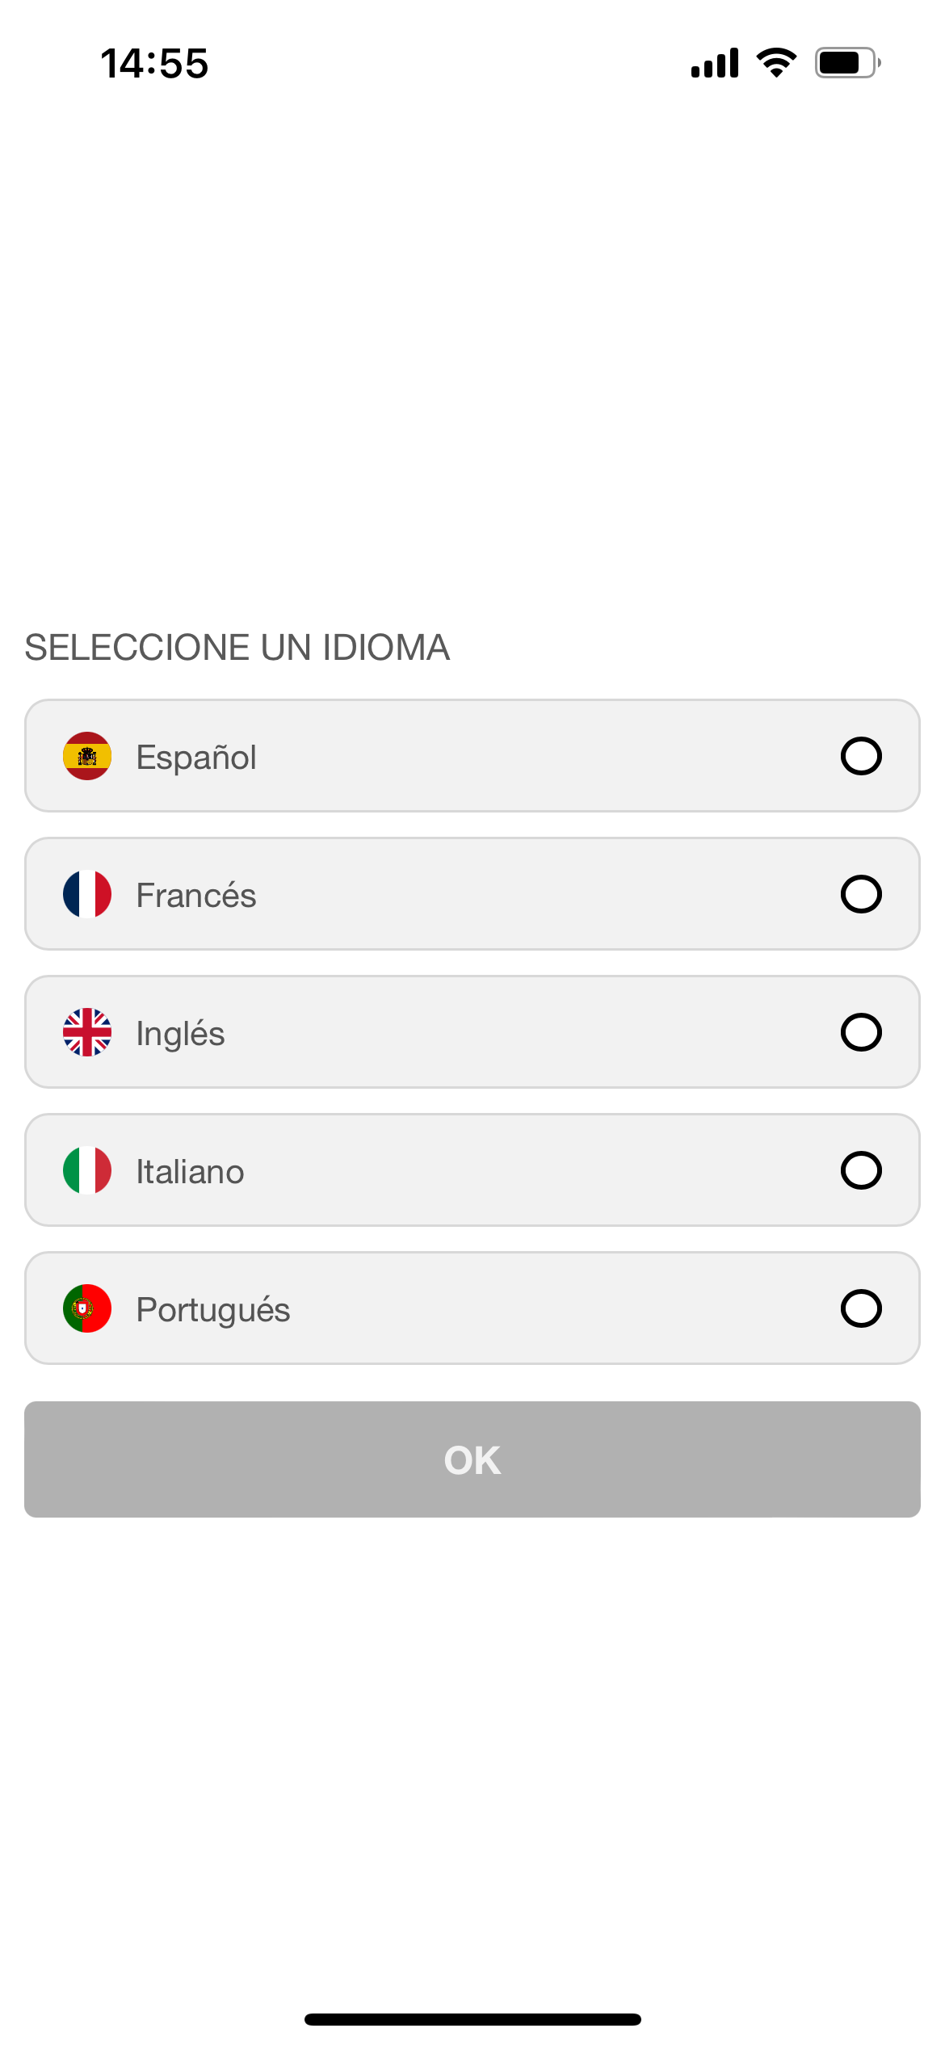The width and height of the screenshot is (945, 2045).
Task: Tap the cellular signal bars icon
Action: coord(715,62)
